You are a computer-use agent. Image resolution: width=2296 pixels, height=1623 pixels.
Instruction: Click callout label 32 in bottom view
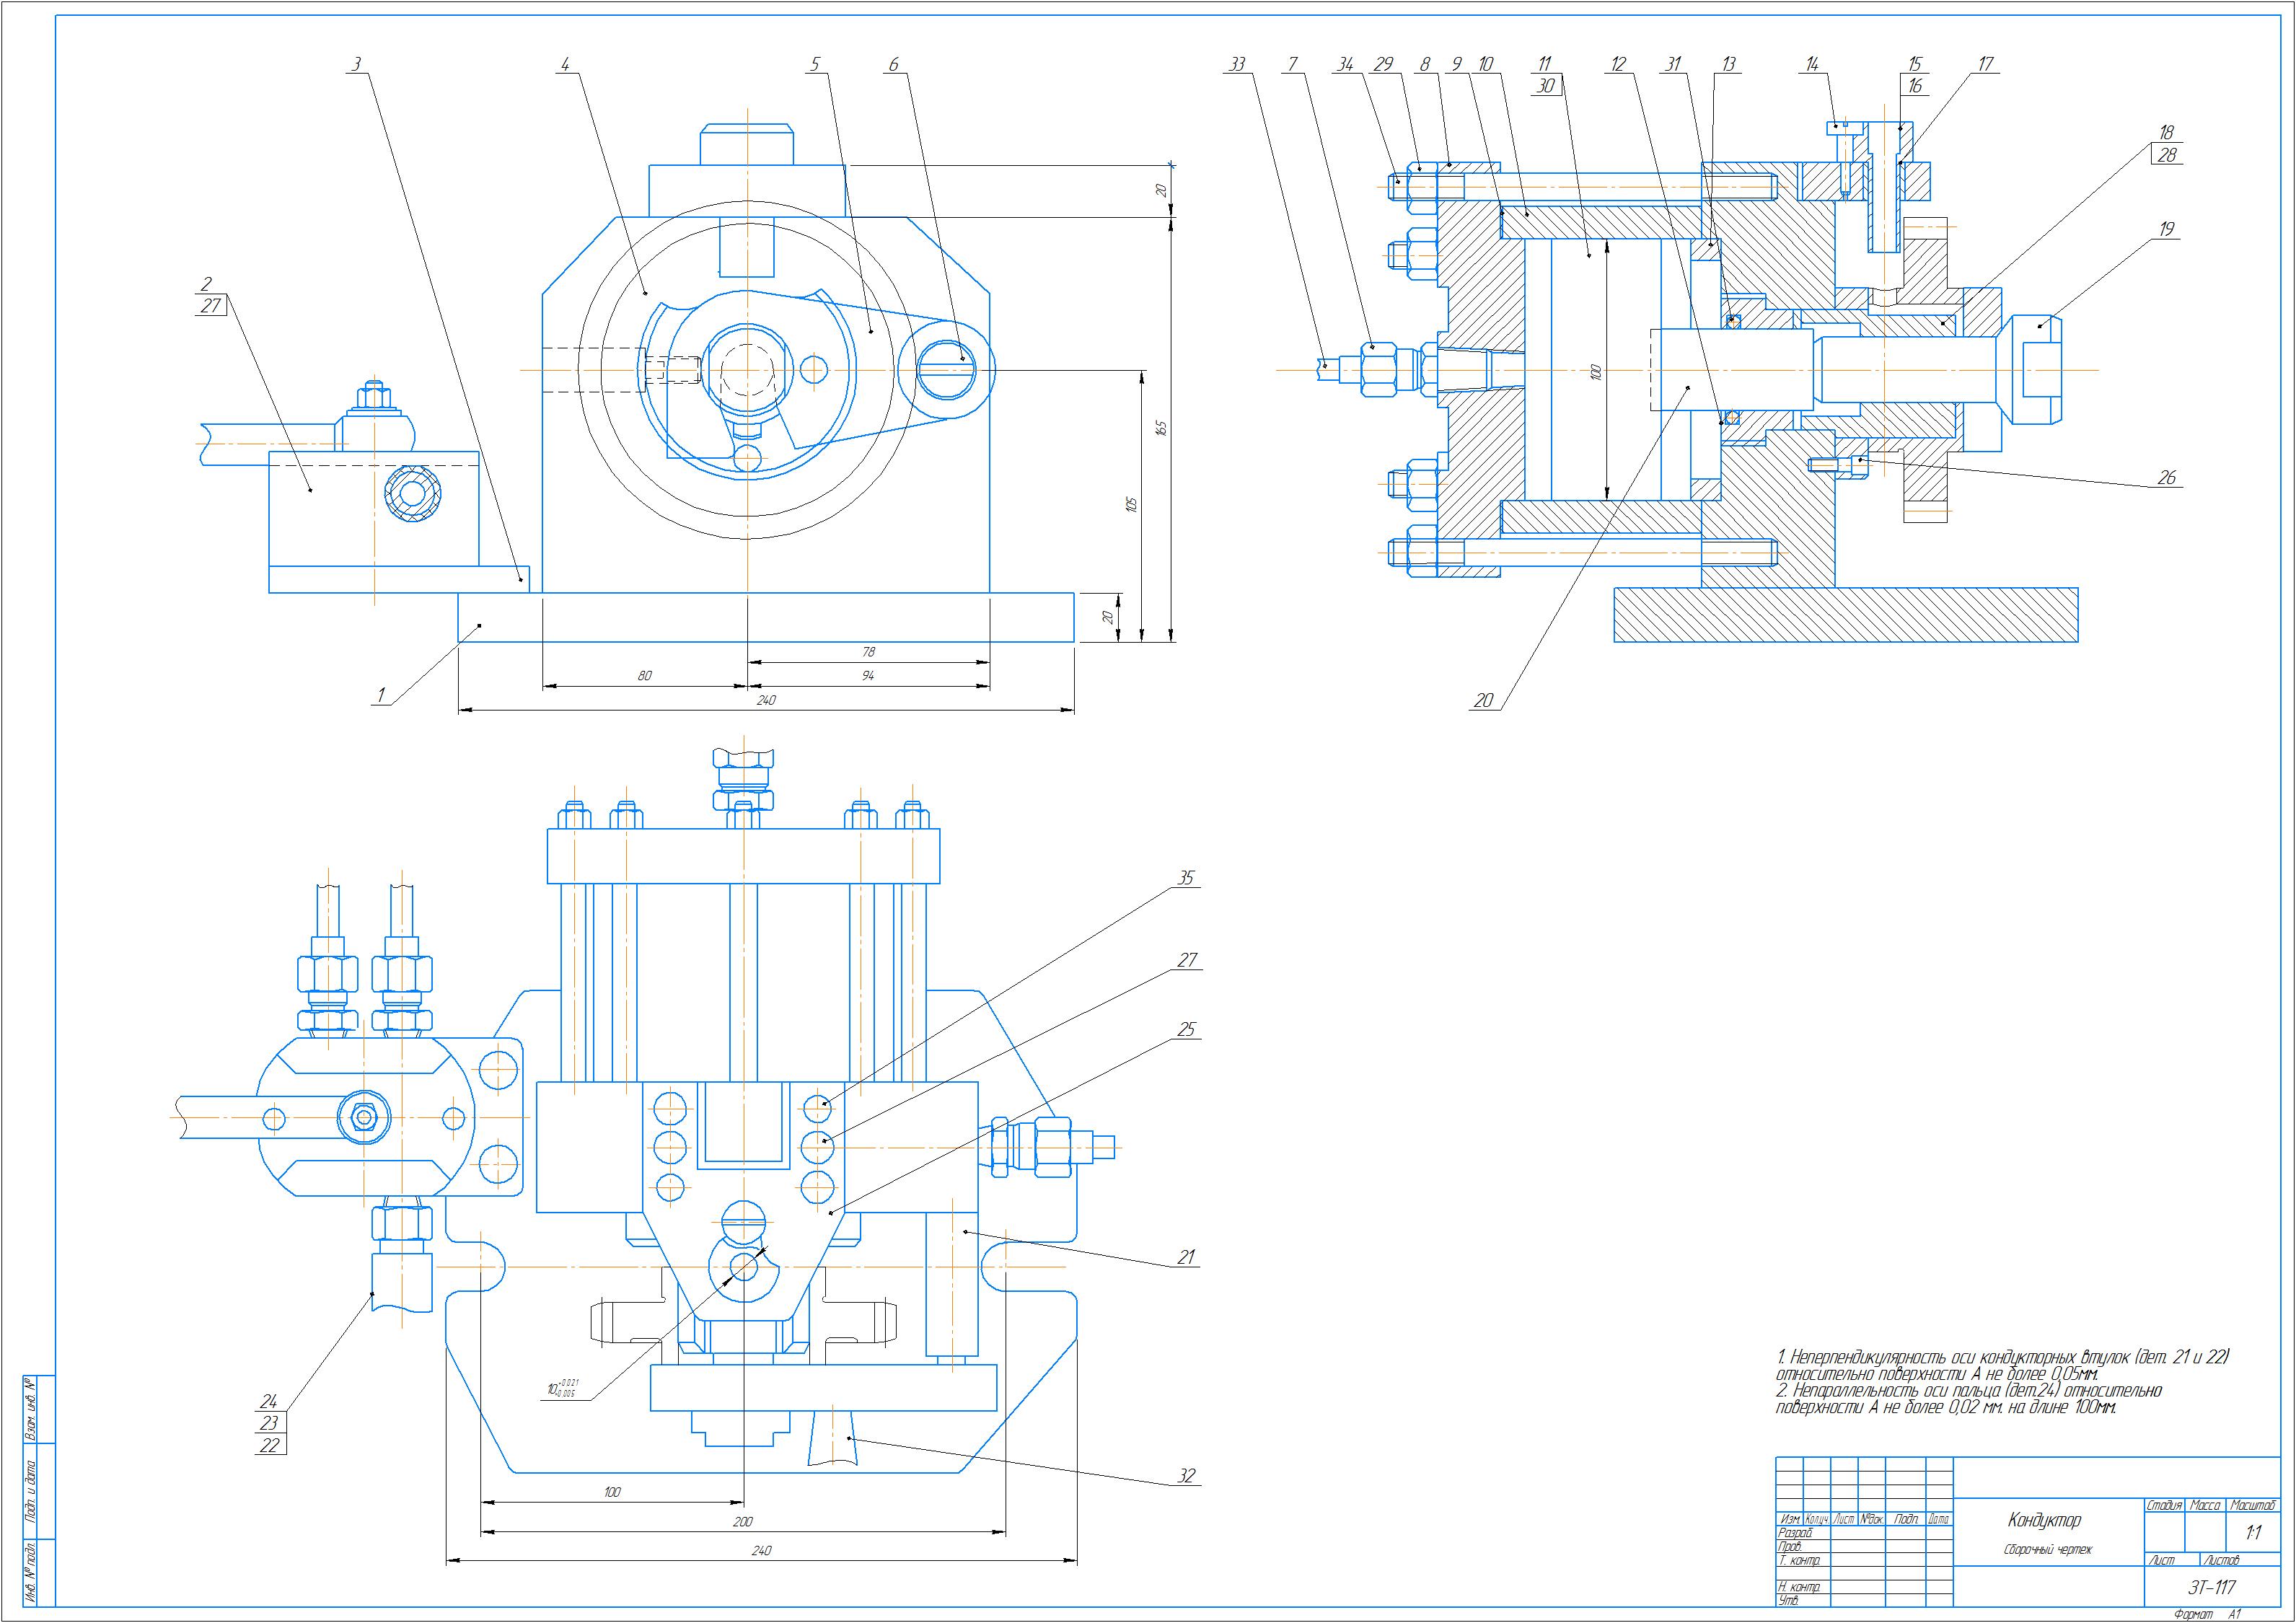click(1186, 1476)
